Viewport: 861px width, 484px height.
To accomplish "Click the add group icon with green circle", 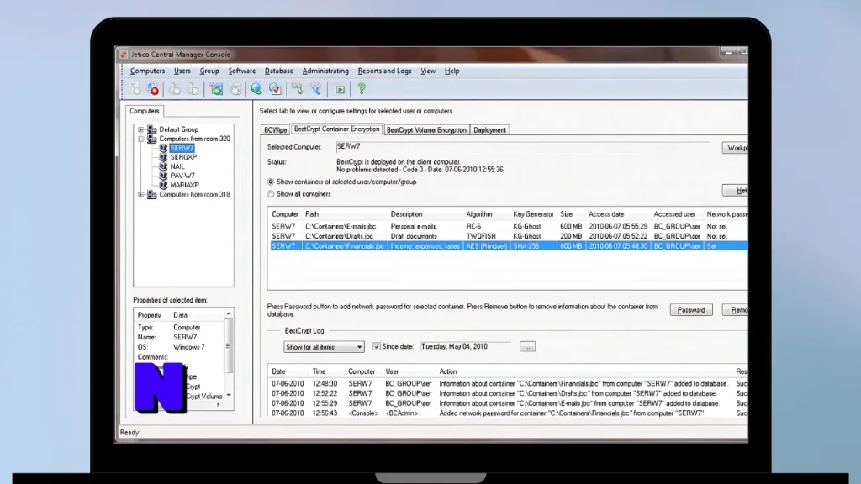I will click(216, 89).
